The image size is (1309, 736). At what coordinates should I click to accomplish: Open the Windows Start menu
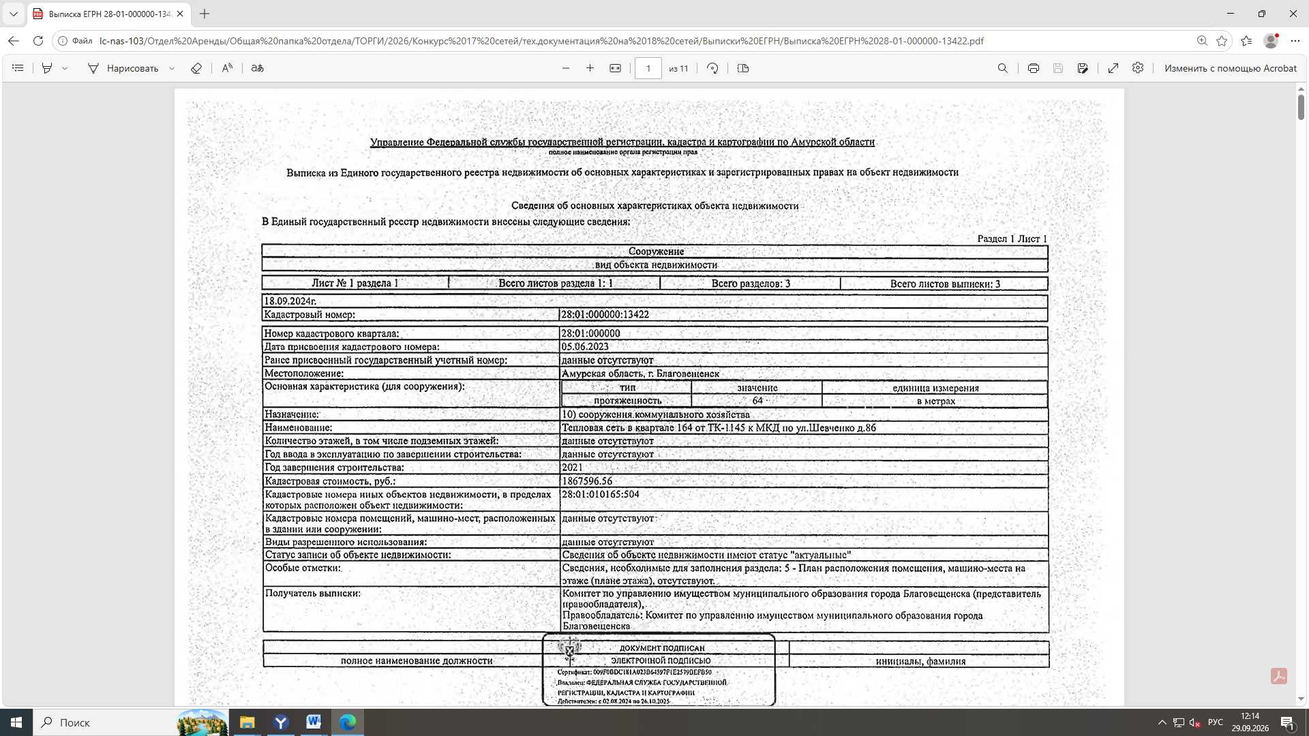[x=16, y=722]
